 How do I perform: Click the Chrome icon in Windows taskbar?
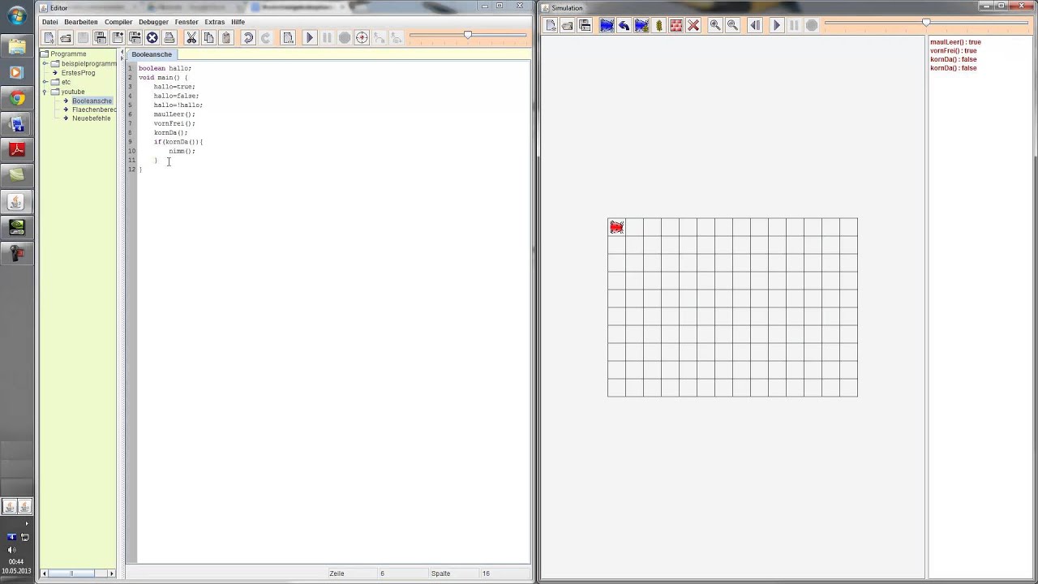(17, 99)
